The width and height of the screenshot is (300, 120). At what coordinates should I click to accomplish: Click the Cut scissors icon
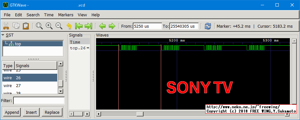click(x=6, y=26)
